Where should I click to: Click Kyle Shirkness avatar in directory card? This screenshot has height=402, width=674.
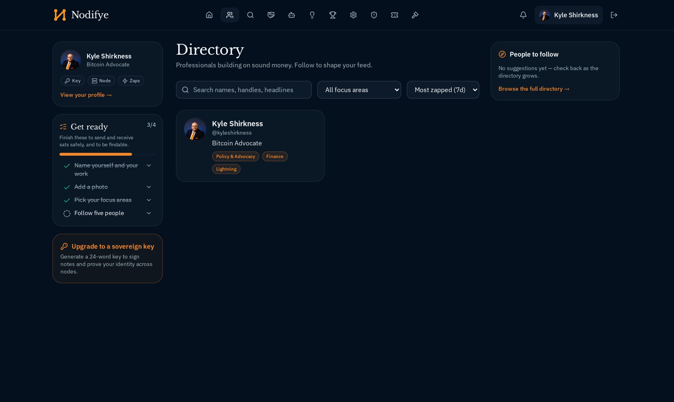[195, 129]
